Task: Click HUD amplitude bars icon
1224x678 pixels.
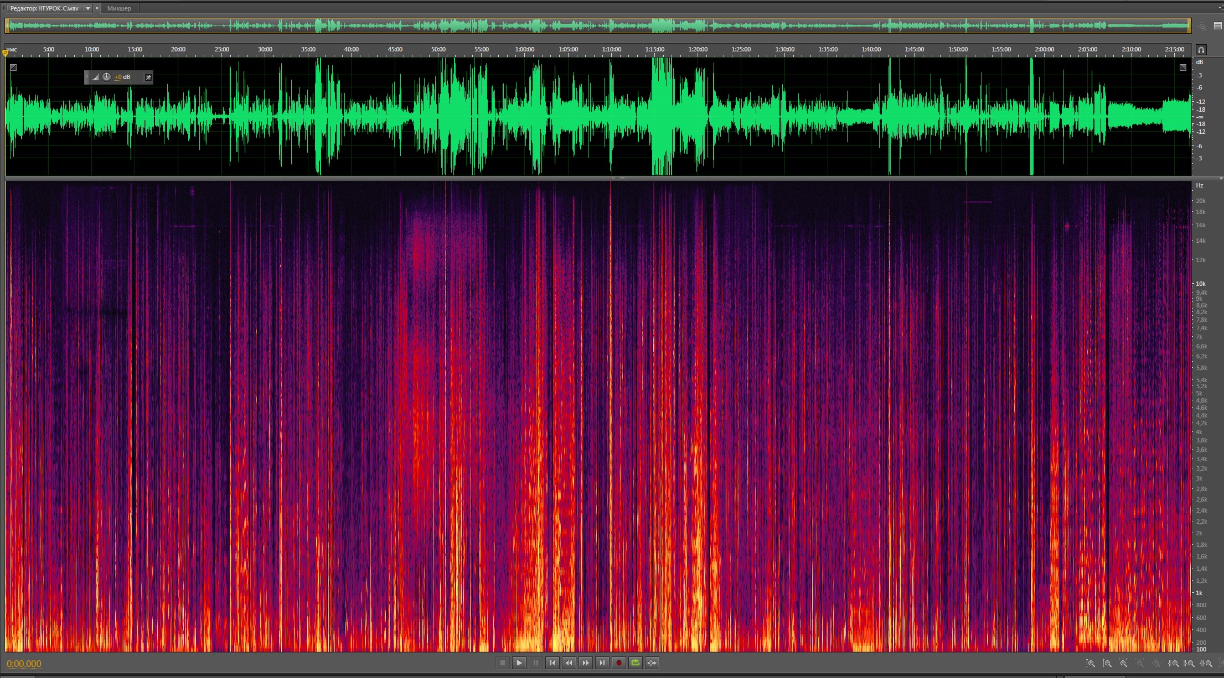Action: click(95, 77)
